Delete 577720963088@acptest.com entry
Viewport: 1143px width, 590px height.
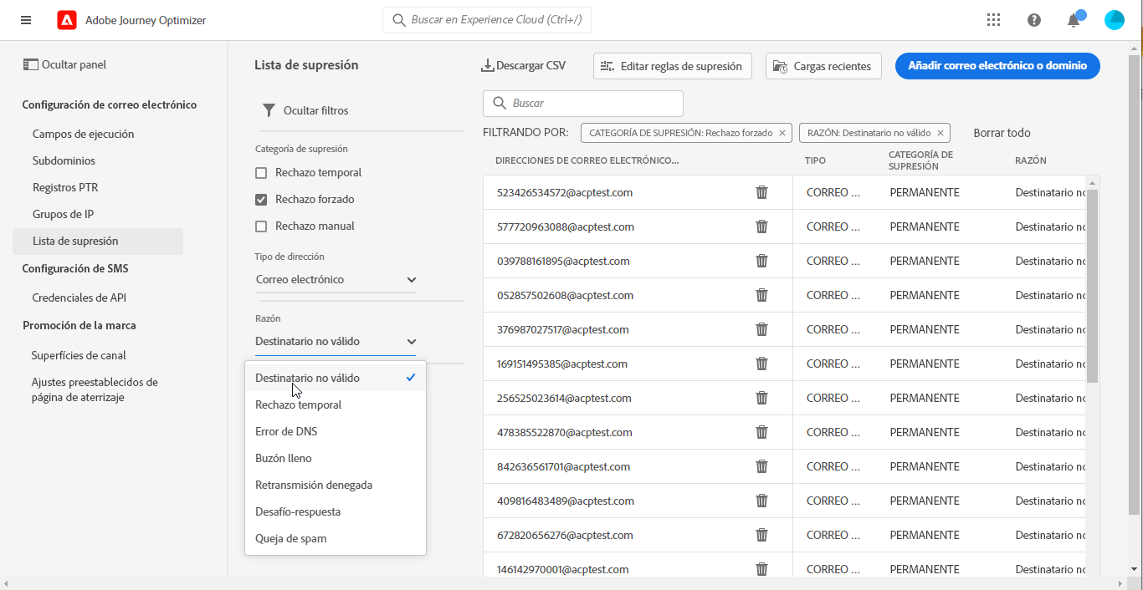[x=761, y=226]
